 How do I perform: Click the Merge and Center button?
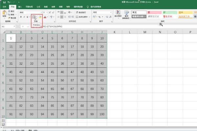82,17
